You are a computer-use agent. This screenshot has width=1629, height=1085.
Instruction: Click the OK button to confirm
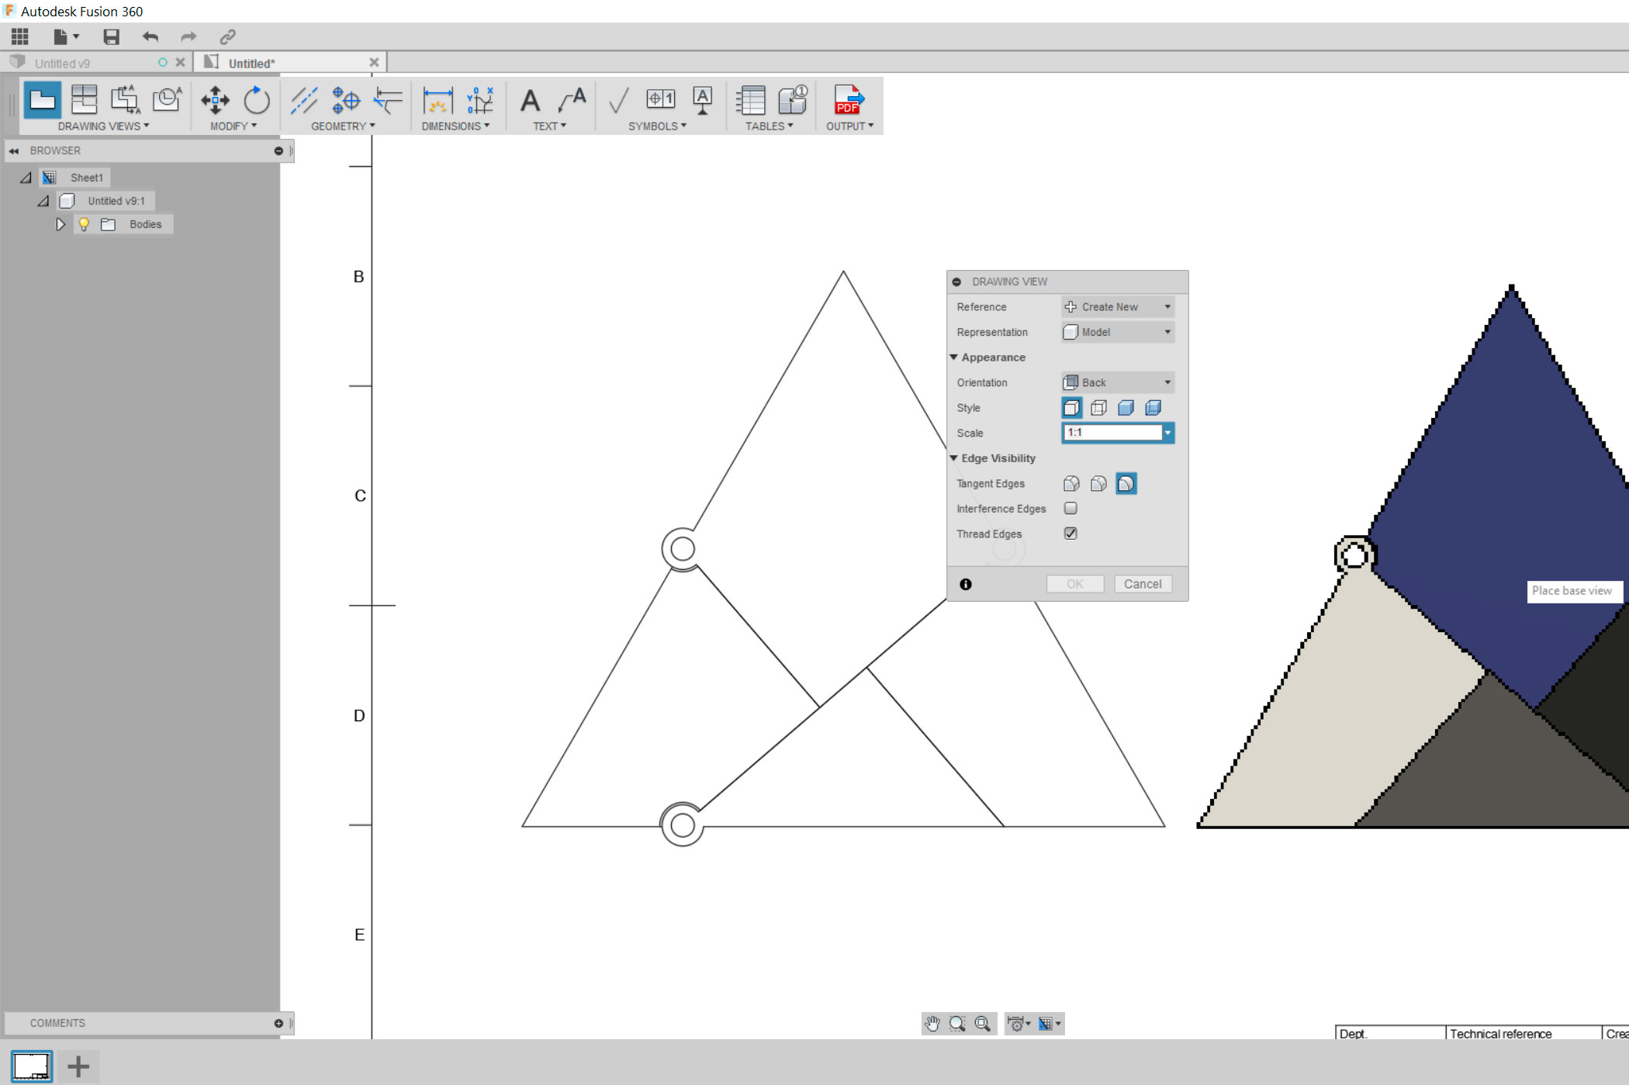point(1073,582)
